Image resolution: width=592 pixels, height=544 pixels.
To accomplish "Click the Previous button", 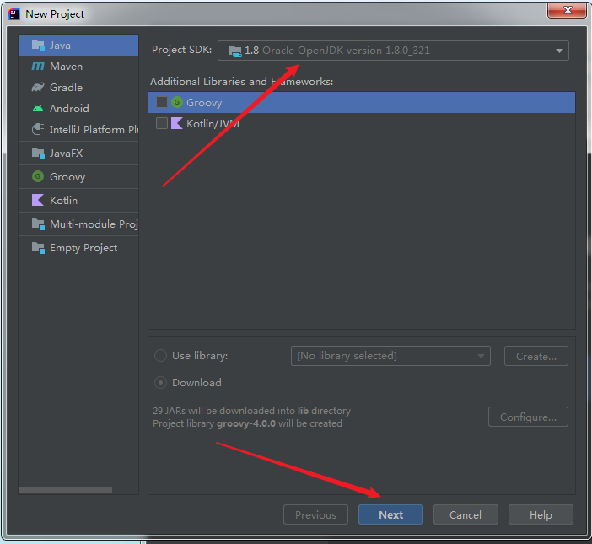I will point(315,514).
